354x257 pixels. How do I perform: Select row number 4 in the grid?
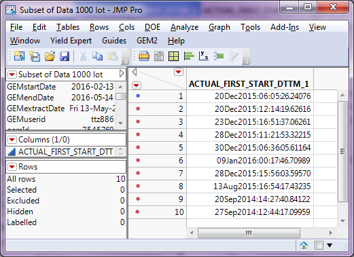click(181, 135)
